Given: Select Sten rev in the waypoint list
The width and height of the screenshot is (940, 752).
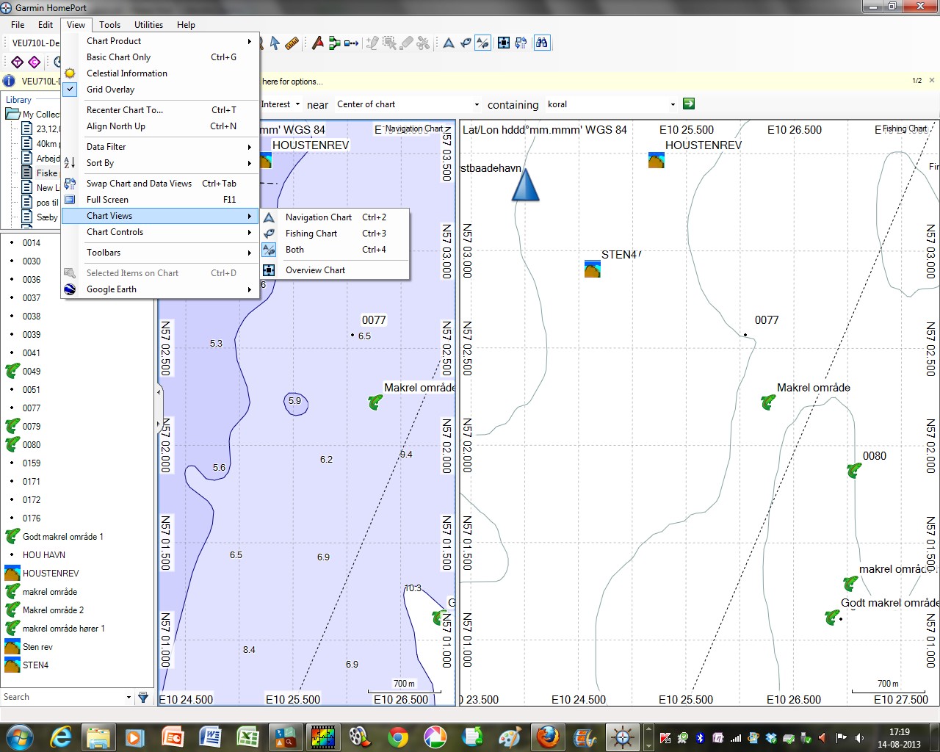Looking at the screenshot, I should [x=37, y=647].
